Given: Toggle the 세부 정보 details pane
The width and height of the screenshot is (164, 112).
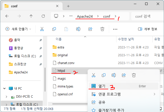Looking at the screenshot, I should (148, 29).
